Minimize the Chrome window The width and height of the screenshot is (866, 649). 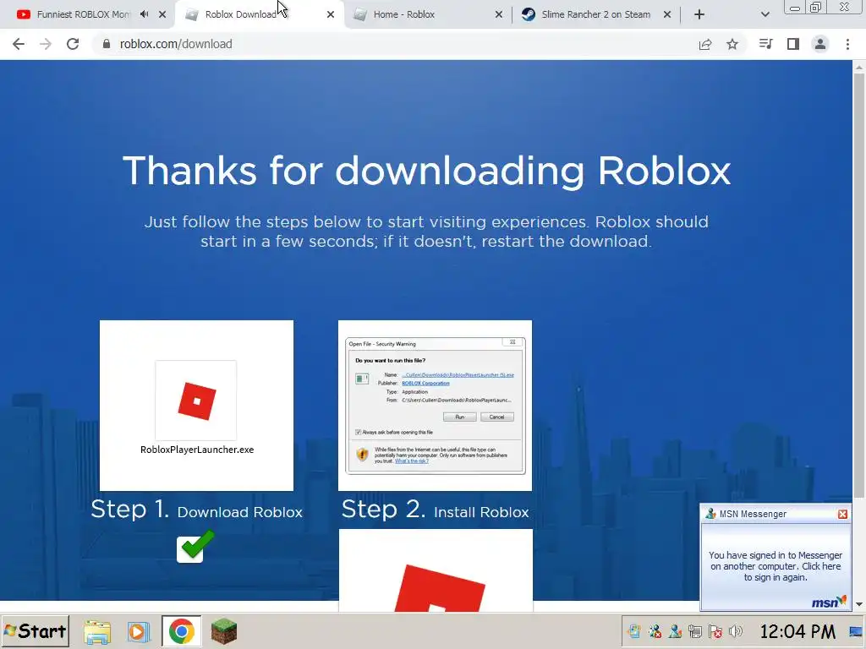pos(795,8)
